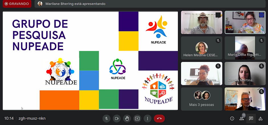Toggle the microphone mute button

pos(106,118)
